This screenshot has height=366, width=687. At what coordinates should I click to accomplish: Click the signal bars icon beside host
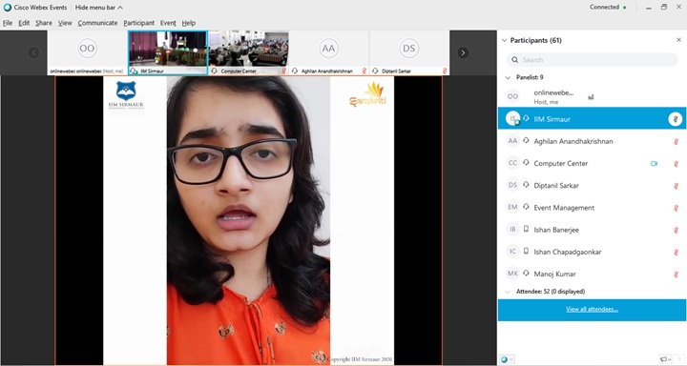coord(591,97)
